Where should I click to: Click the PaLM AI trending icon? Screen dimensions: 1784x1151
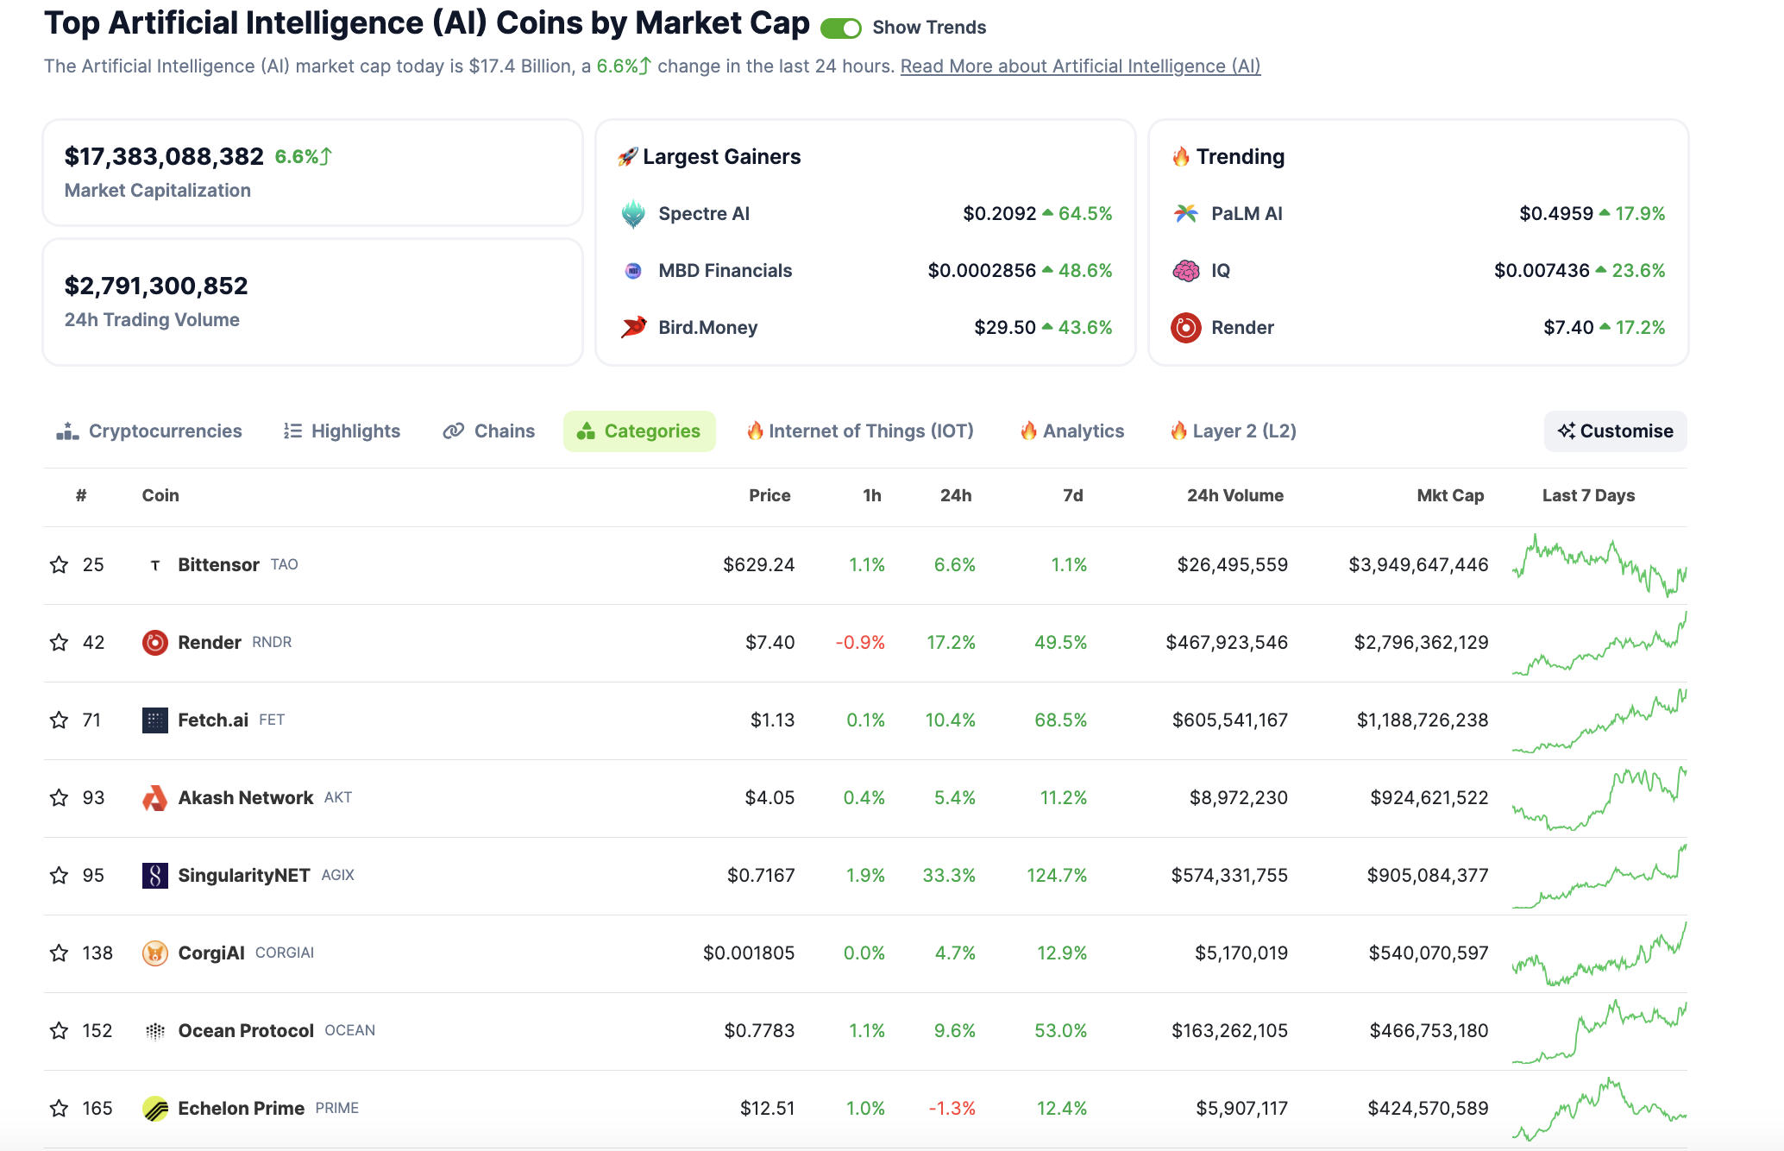coord(1185,214)
